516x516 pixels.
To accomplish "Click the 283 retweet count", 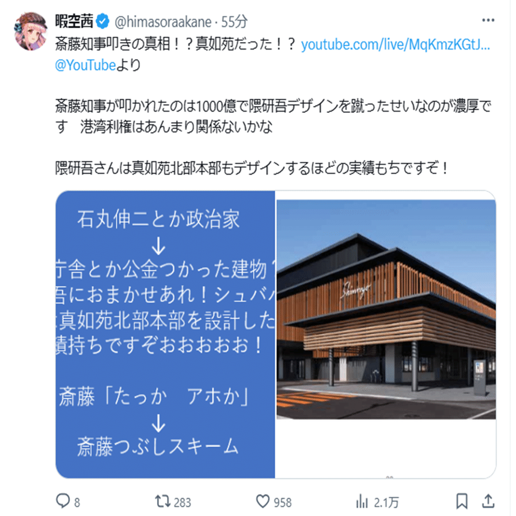I will coord(183,503).
